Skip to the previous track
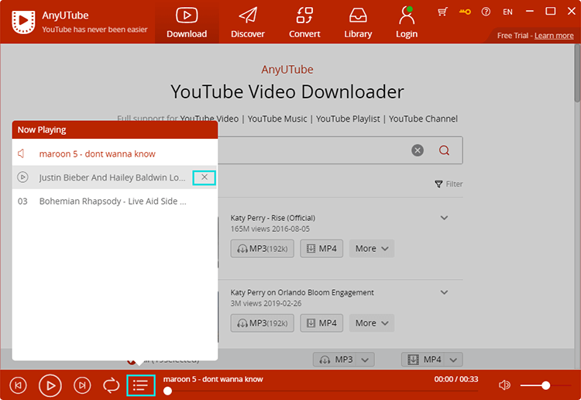The height and width of the screenshot is (400, 581). 18,385
